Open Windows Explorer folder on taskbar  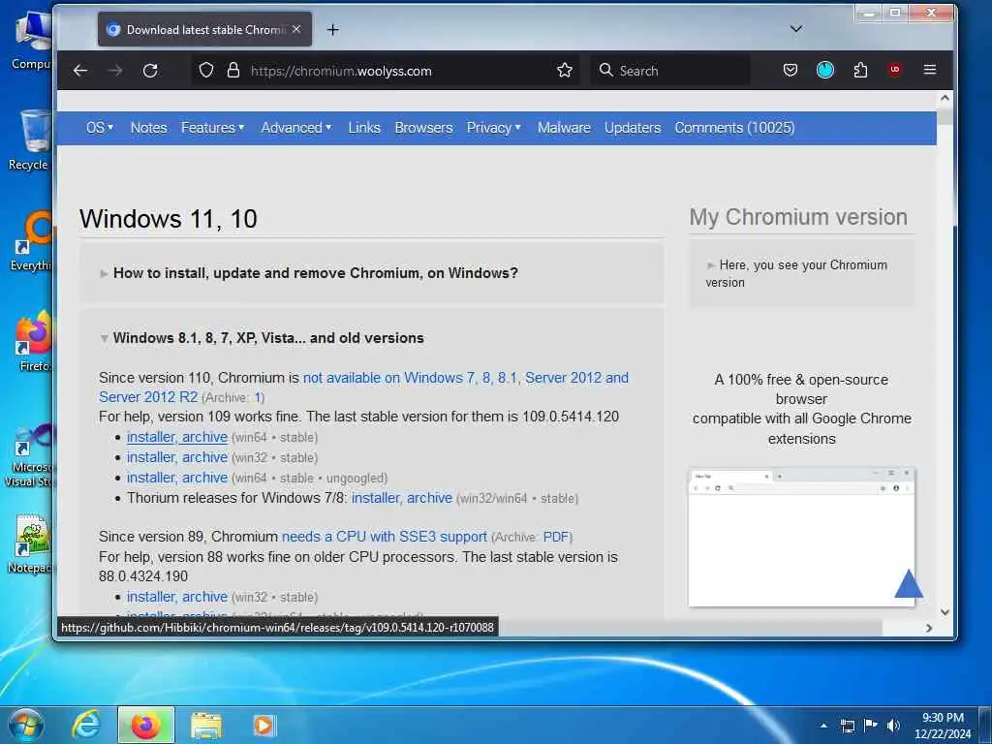(206, 725)
